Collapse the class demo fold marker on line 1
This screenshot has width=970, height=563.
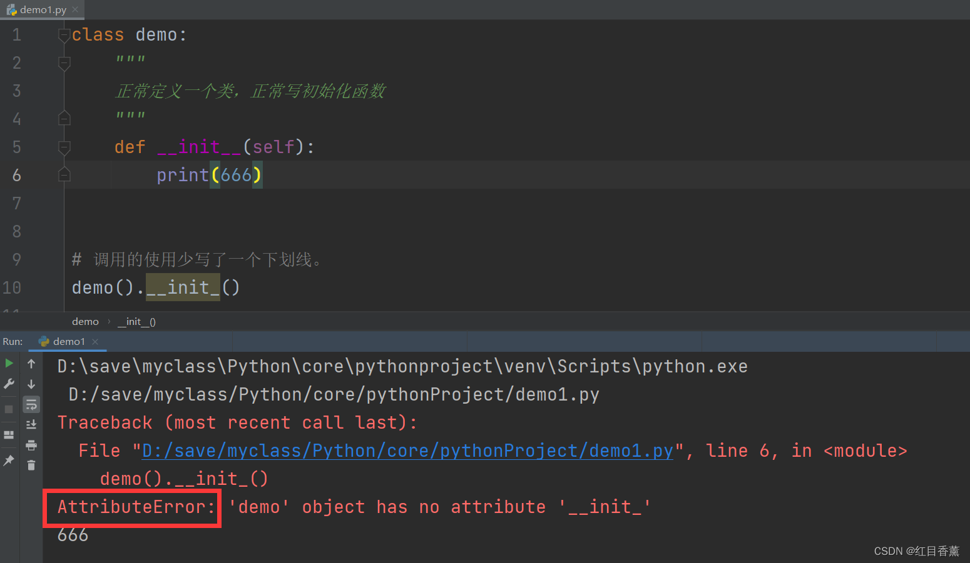click(64, 36)
